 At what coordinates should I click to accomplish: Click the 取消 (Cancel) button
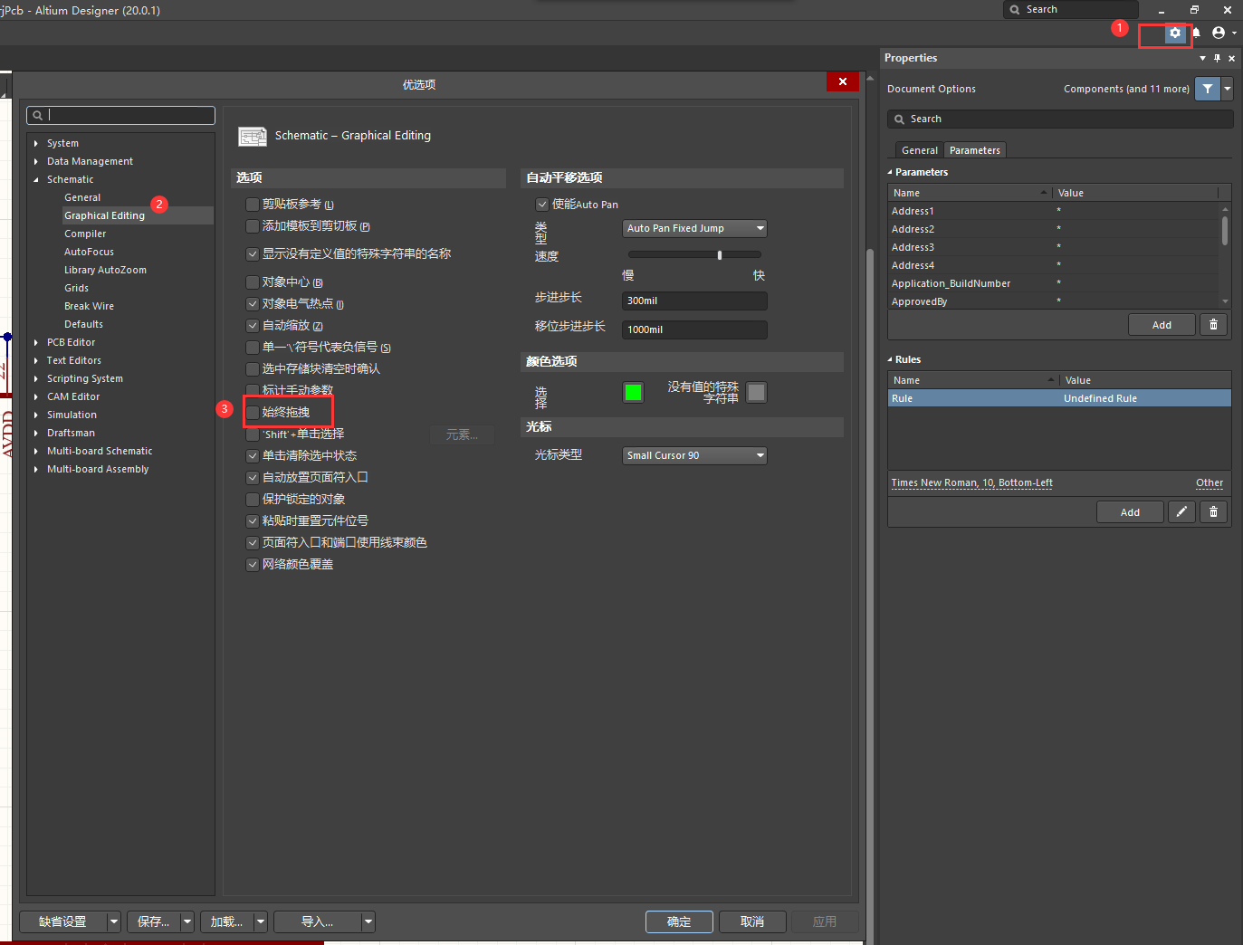(x=752, y=922)
